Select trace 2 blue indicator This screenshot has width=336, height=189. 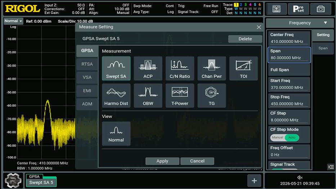(x=241, y=4)
